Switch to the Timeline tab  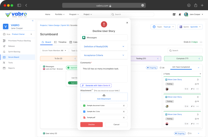[60, 42]
